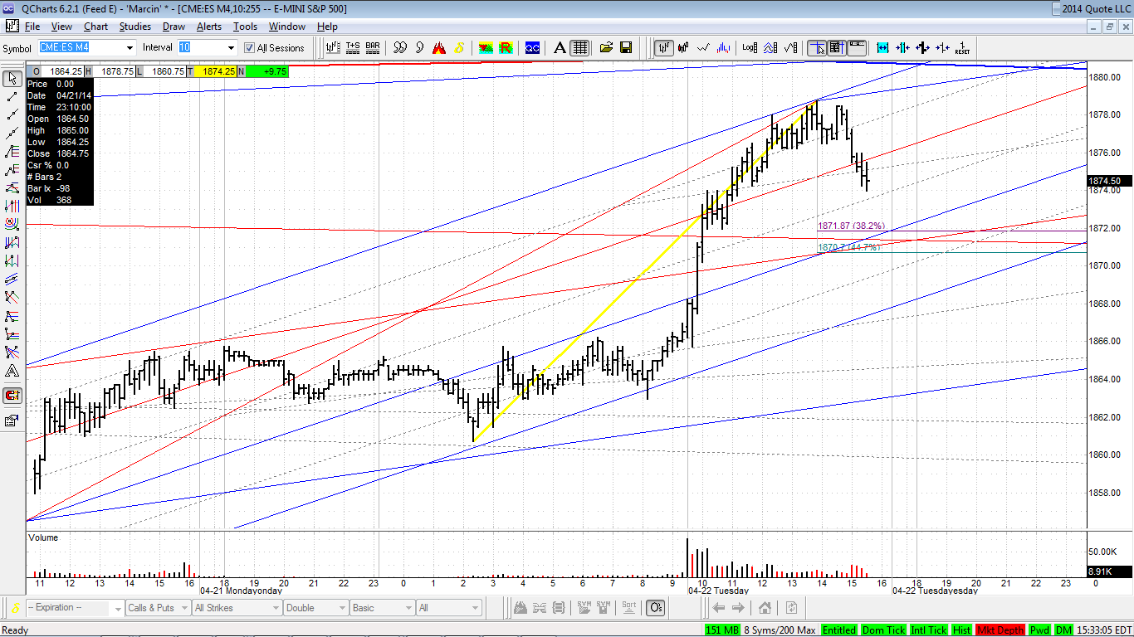Toggle the All Sessions checkbox
Viewport: 1134px width, 637px height.
(249, 48)
